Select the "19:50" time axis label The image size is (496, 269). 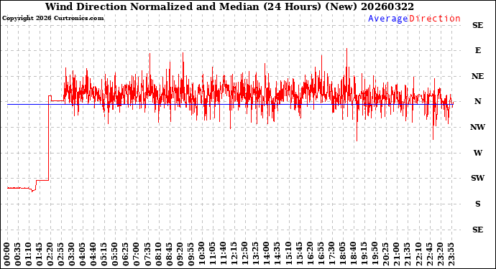(375, 254)
